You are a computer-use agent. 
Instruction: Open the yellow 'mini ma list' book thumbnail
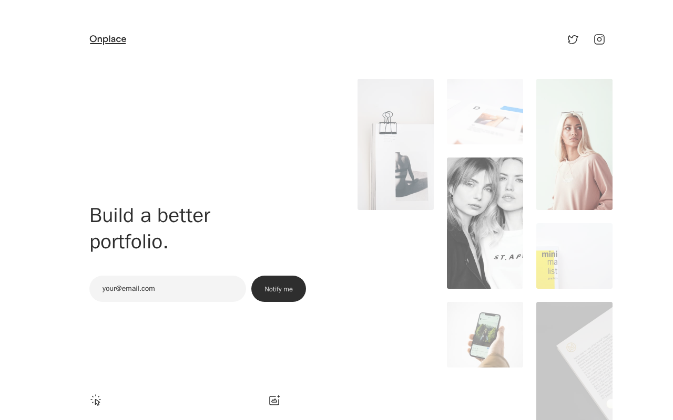click(x=574, y=256)
